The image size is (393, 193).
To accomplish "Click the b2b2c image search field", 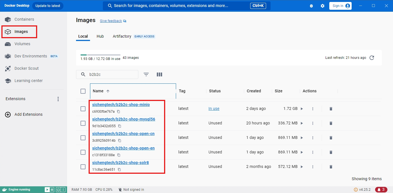I will tap(107, 74).
